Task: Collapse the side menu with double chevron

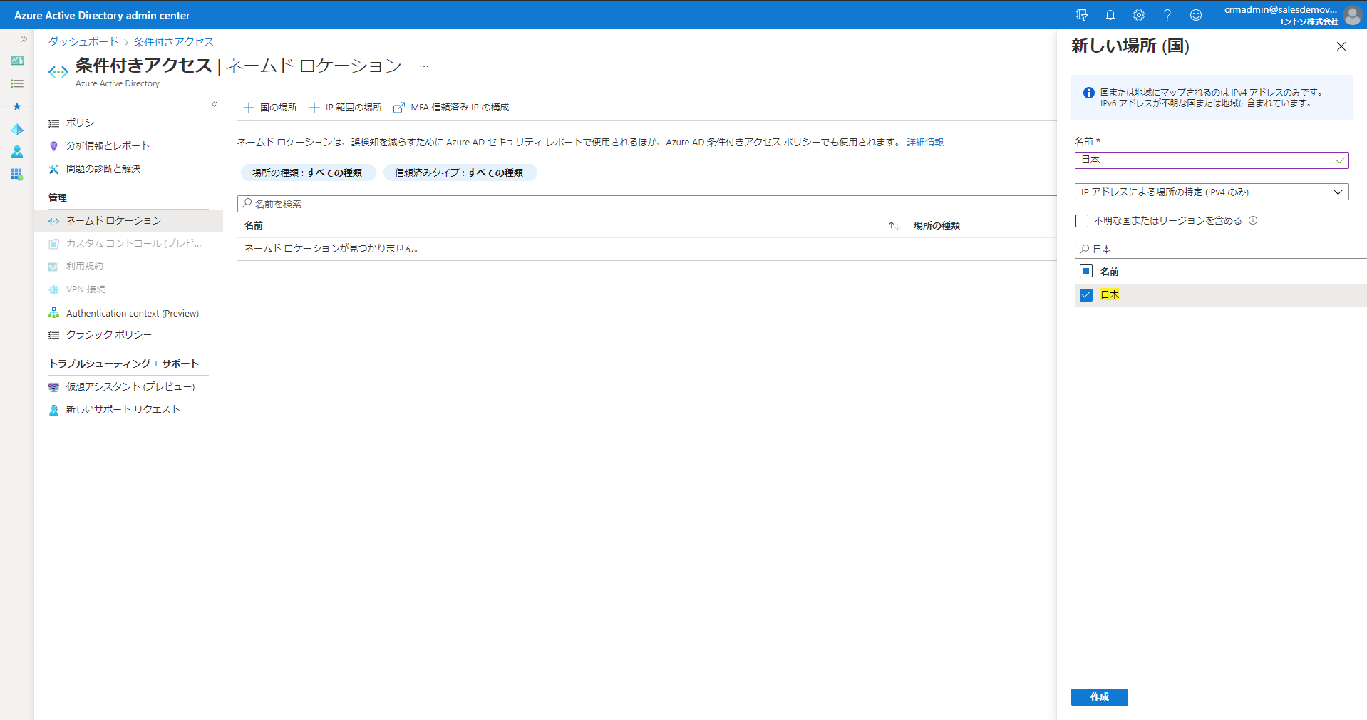Action: [215, 104]
